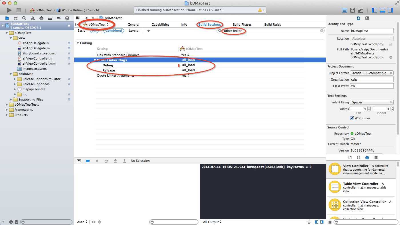Select the Standard editor

345,10
